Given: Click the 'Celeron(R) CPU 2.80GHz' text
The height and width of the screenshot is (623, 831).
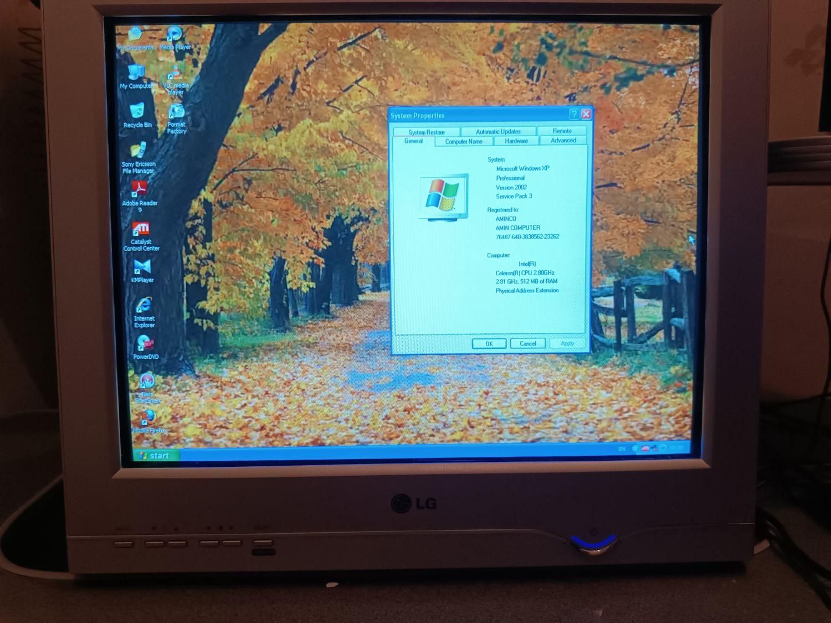Looking at the screenshot, I should [x=525, y=273].
